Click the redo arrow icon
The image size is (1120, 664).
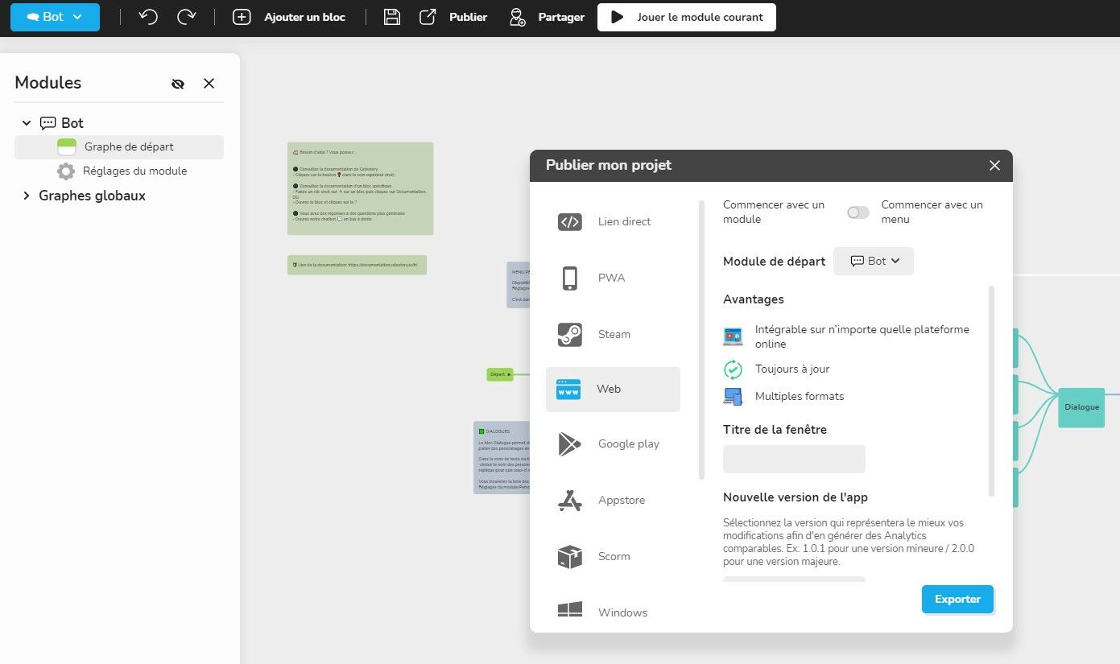[x=187, y=17]
